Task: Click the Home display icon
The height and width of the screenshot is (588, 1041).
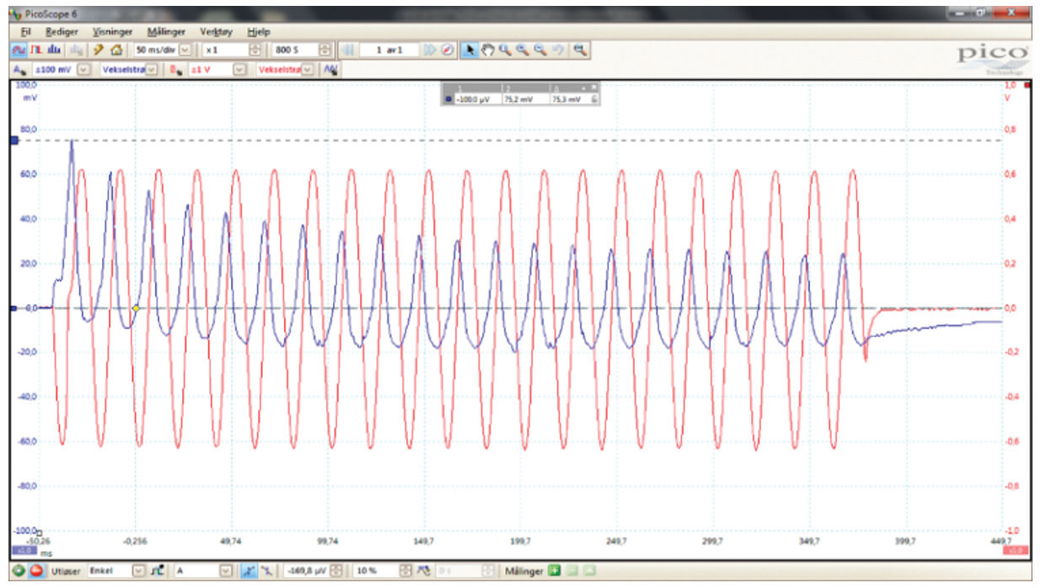Action: [x=117, y=51]
